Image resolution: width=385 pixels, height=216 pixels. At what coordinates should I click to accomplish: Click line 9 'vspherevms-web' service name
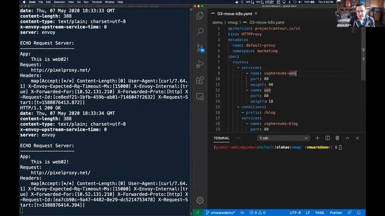click(280, 73)
